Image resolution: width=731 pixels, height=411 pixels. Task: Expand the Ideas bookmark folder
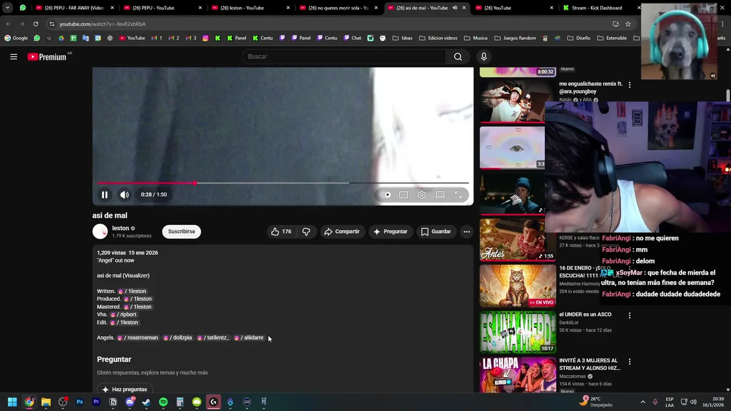coord(403,38)
